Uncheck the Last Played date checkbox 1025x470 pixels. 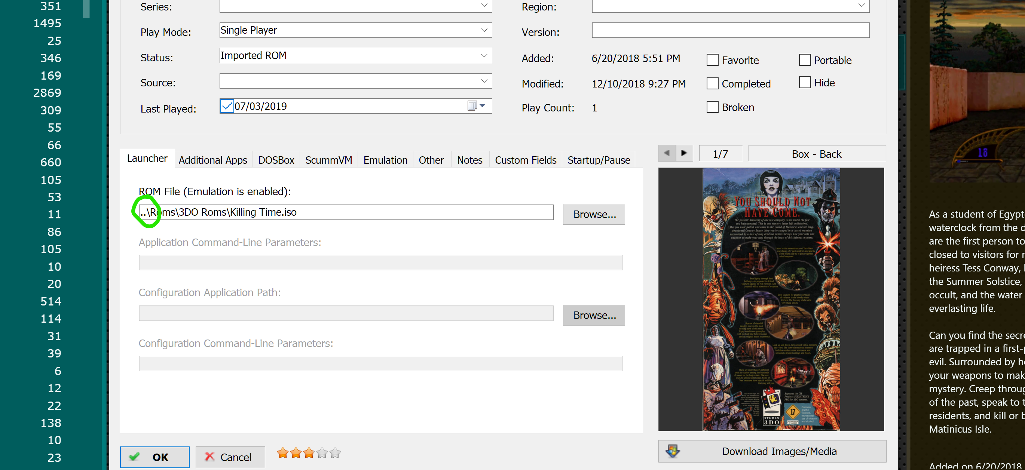click(x=227, y=106)
